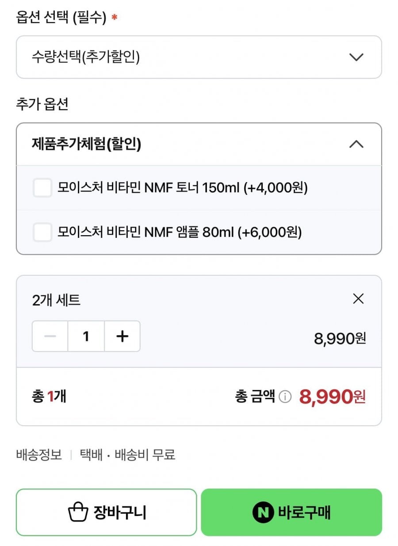This screenshot has width=398, height=546.
Task: Click the info icon beside 총 금액
Action: (x=285, y=397)
